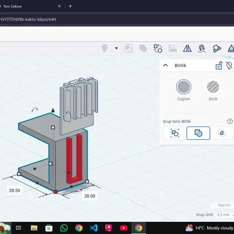Select the Mirror tool icon
This screenshot has width=234, height=234.
[x=187, y=49]
